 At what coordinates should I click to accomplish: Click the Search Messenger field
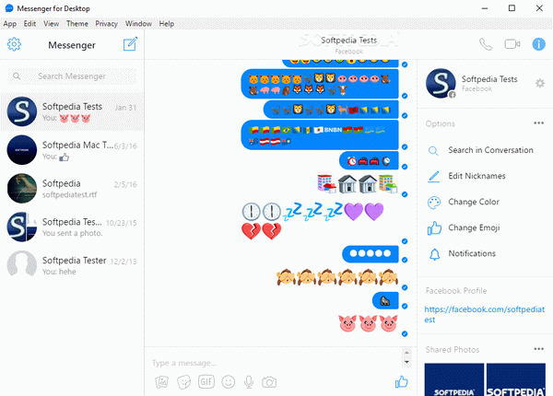[72, 76]
